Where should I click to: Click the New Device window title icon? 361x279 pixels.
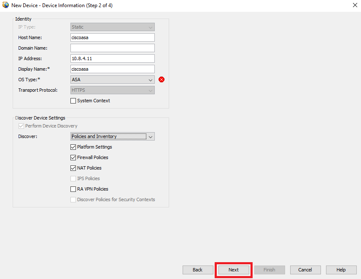click(5, 5)
